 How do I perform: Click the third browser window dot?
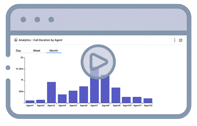[51, 20]
